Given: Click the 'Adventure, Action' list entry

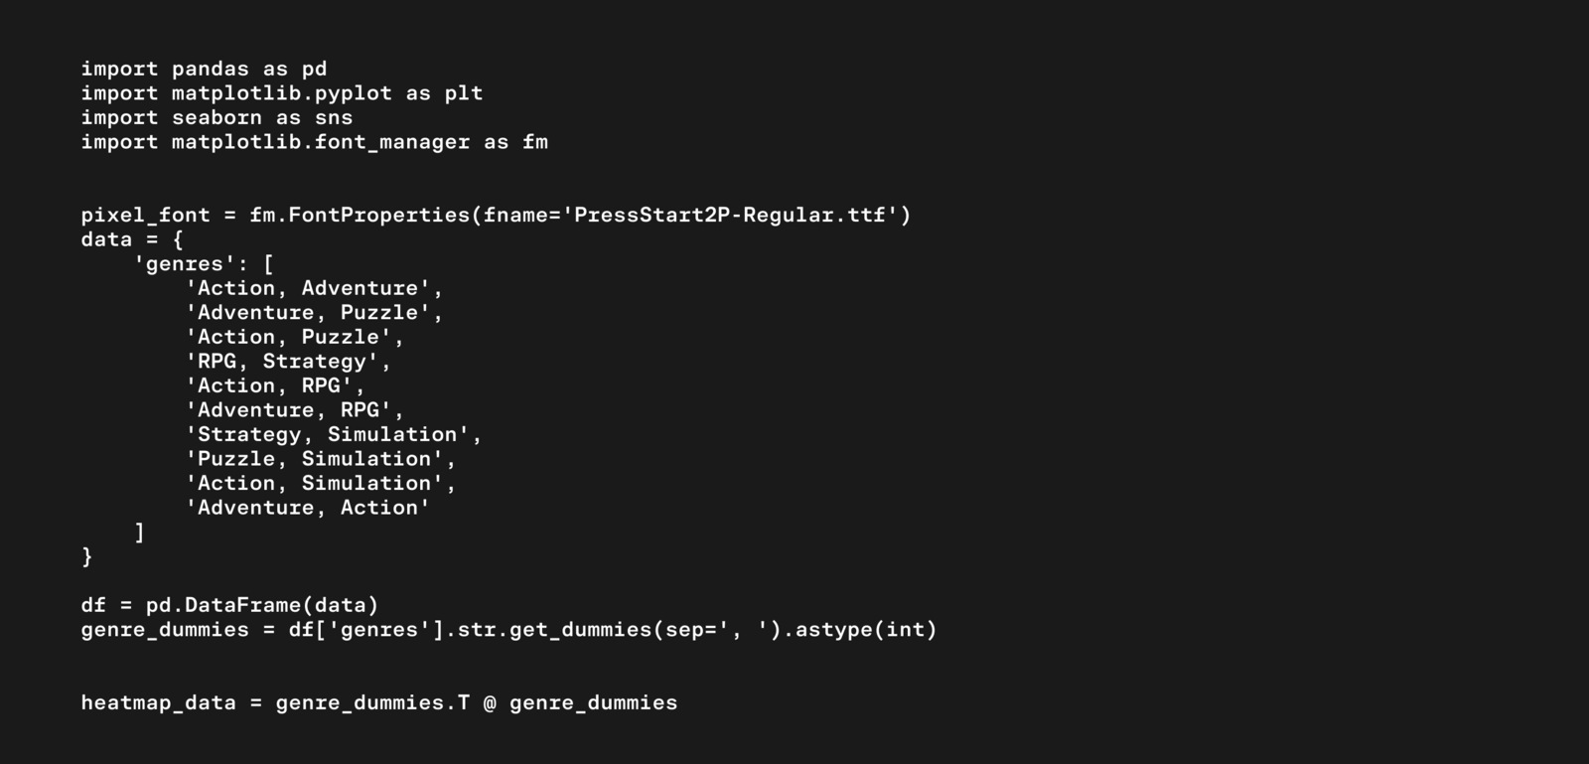Looking at the screenshot, I should pos(308,508).
